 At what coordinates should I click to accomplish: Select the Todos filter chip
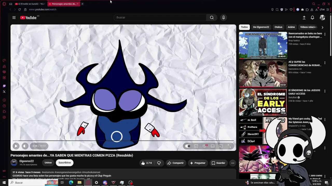coord(244,27)
